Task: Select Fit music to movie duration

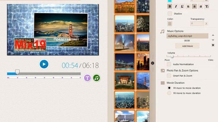Action: point(169,88)
